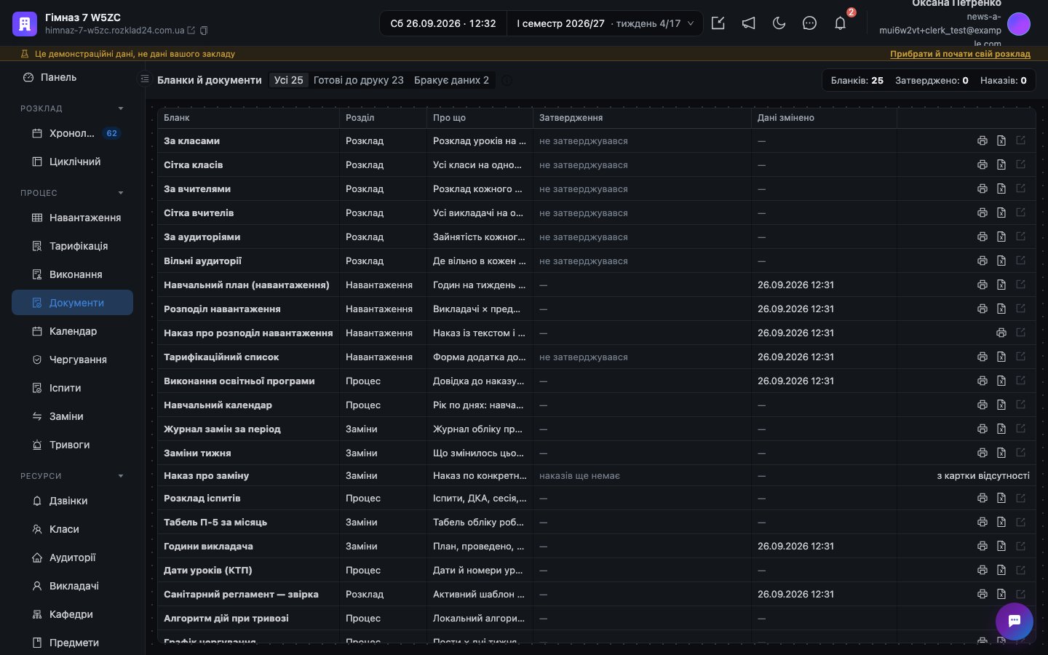Open the notifications bell
The image size is (1048, 655).
(840, 23)
